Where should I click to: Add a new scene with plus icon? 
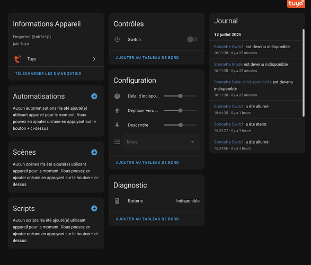tap(94, 152)
